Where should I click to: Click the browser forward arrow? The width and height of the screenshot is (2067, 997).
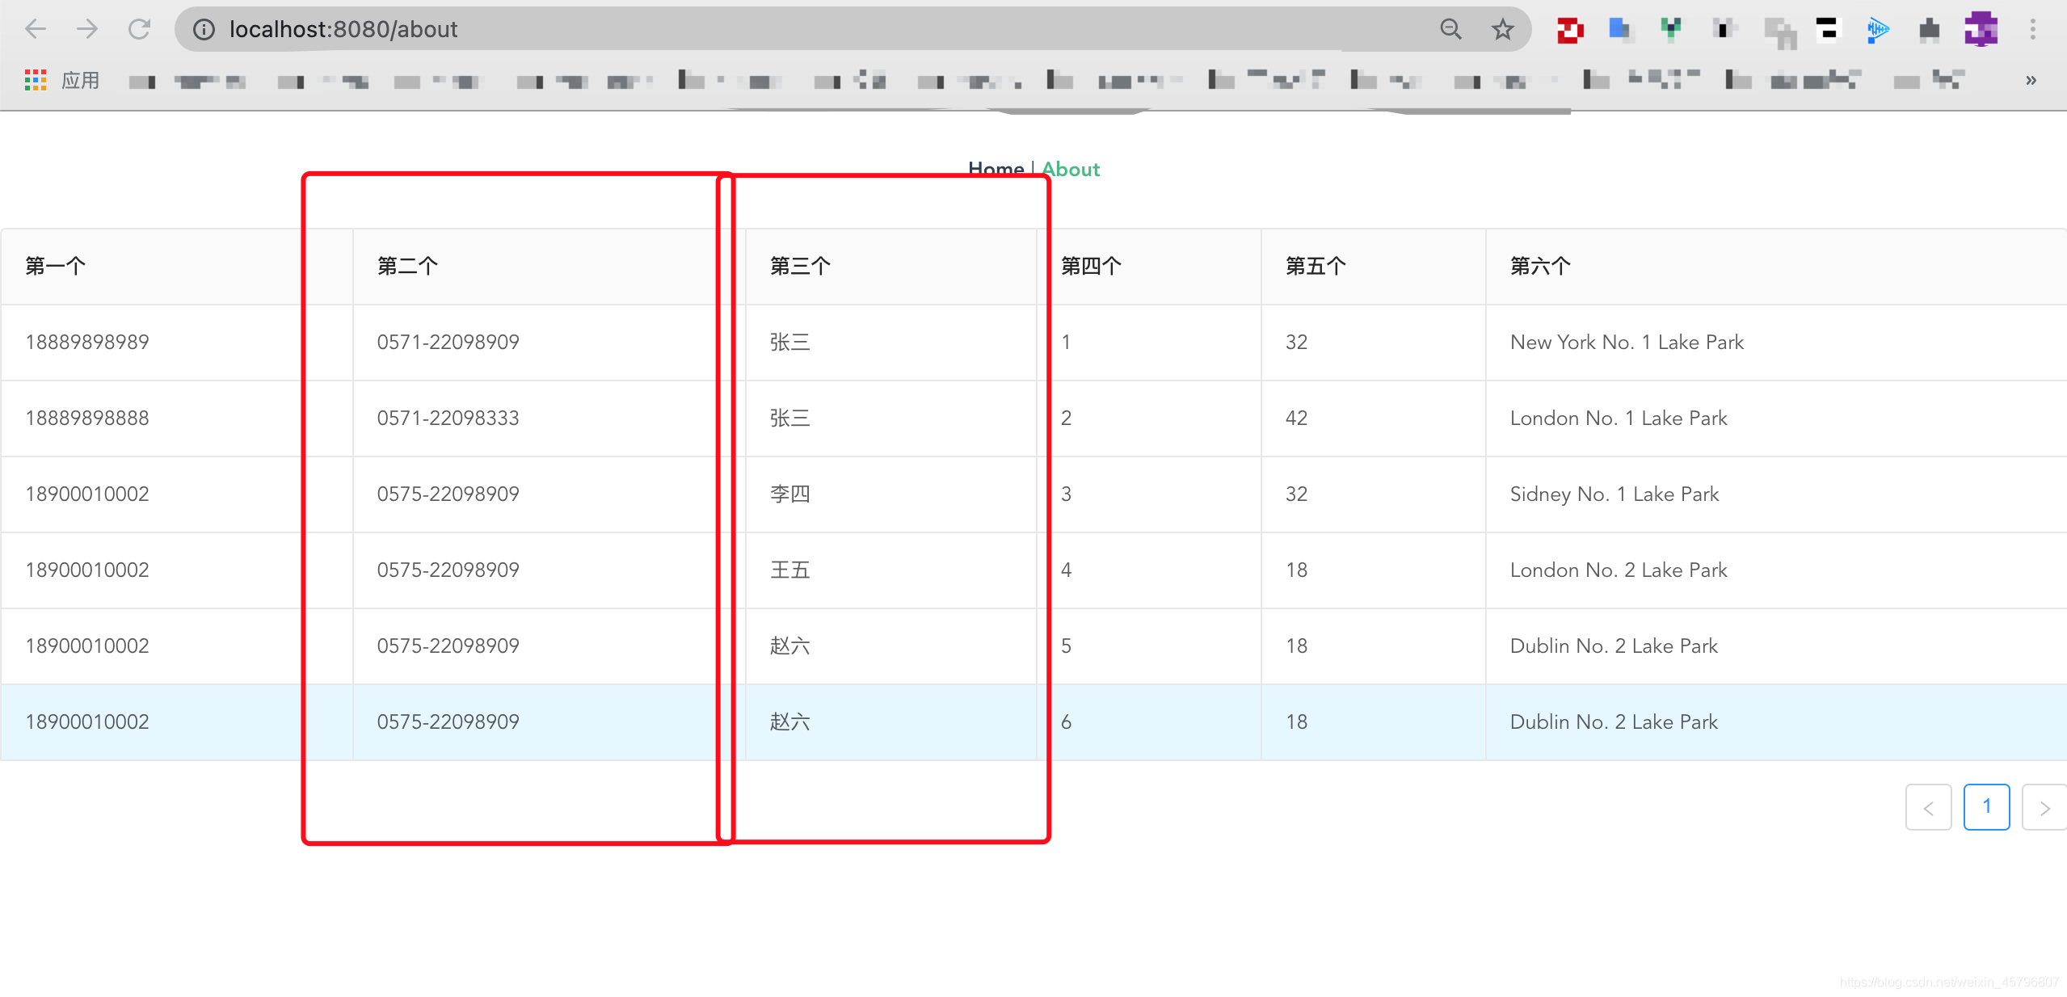(87, 30)
